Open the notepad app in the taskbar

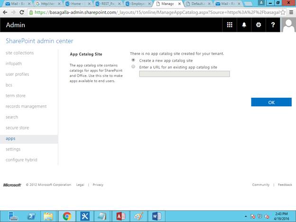(x=102, y=216)
